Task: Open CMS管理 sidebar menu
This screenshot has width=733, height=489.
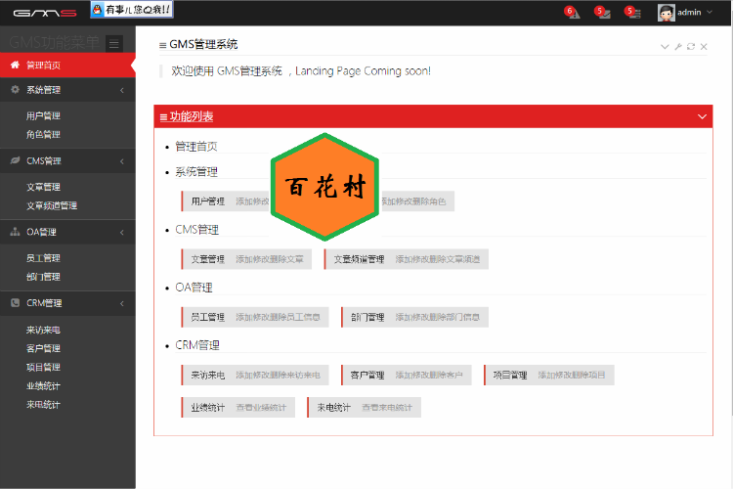Action: tap(67, 161)
